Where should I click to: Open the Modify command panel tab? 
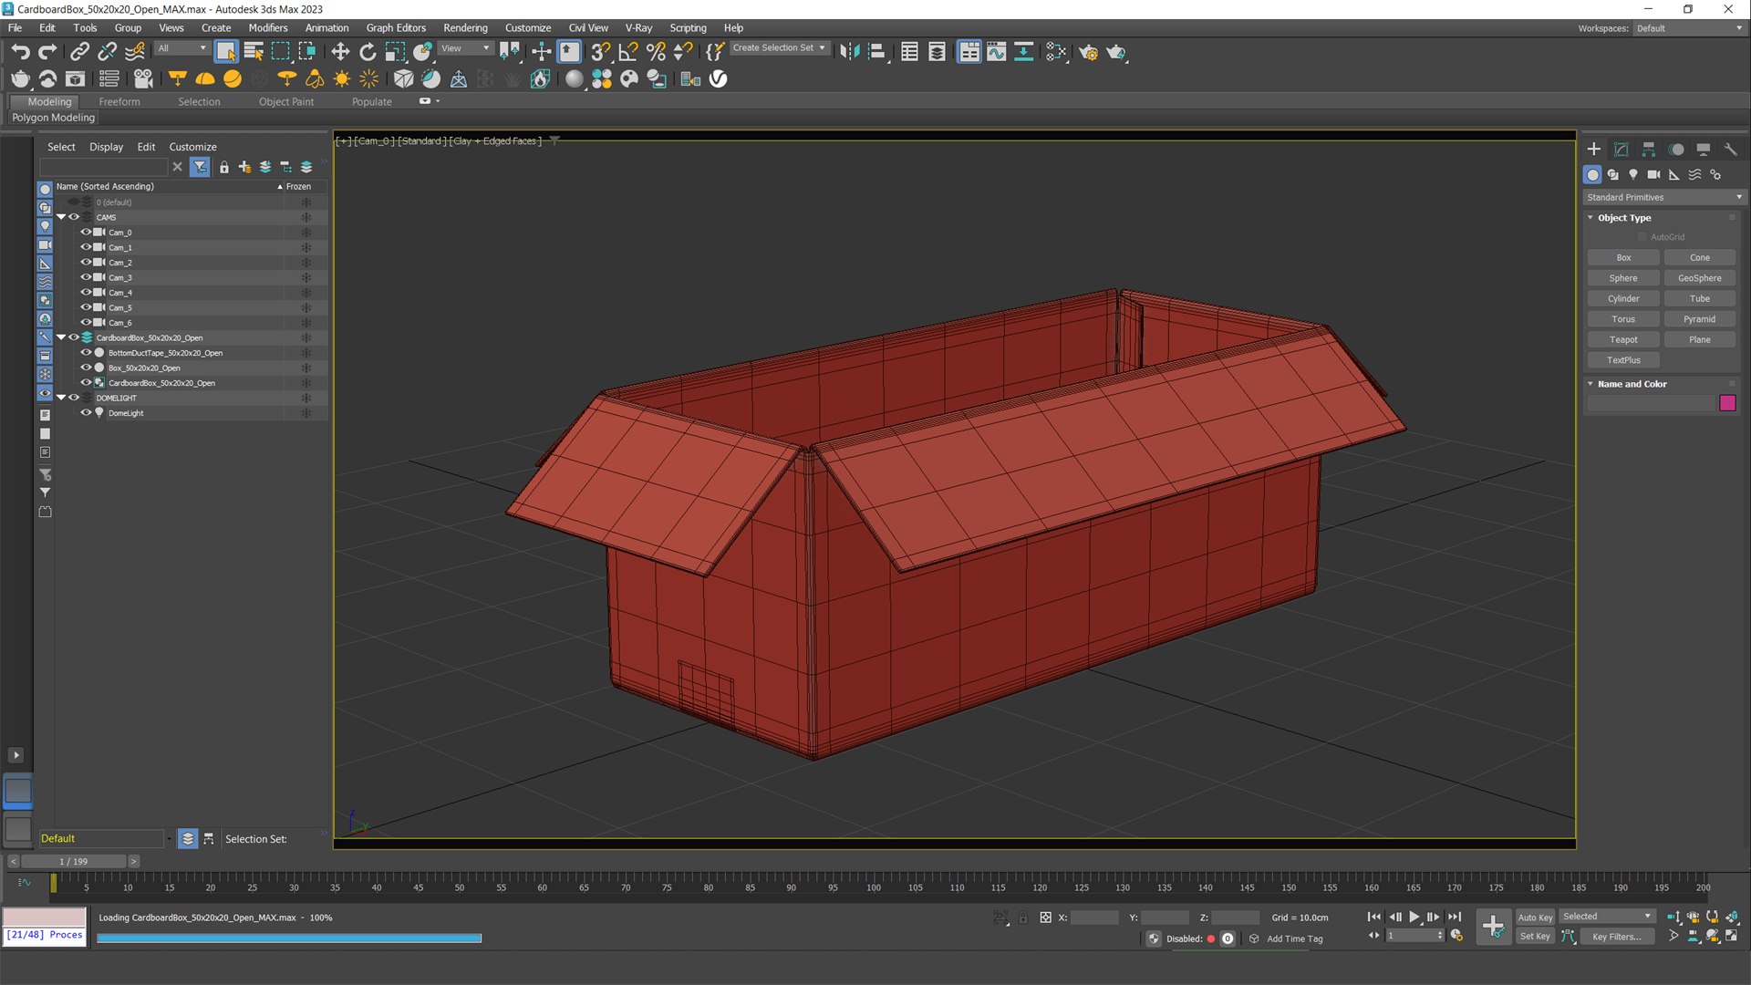pyautogui.click(x=1621, y=149)
